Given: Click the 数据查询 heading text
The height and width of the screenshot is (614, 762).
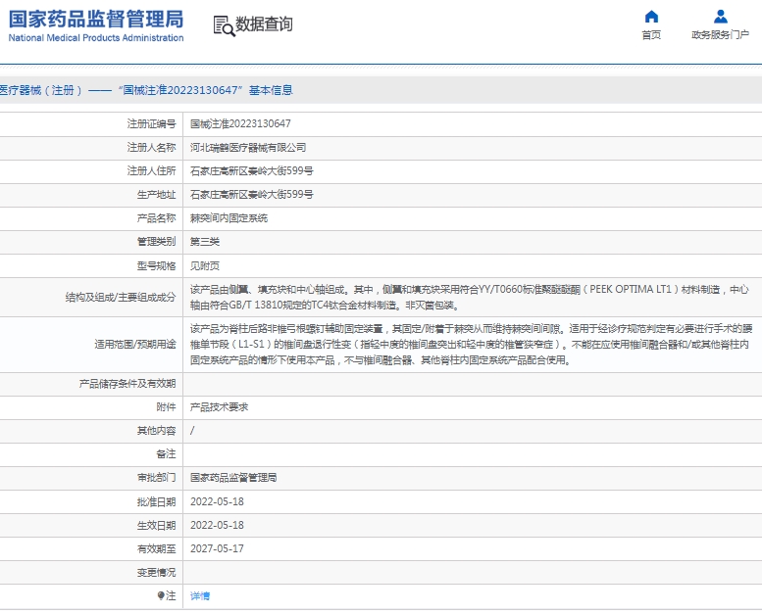Looking at the screenshot, I should (x=264, y=24).
